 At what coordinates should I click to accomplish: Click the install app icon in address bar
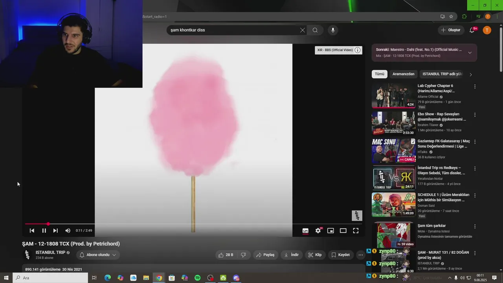pyautogui.click(x=442, y=17)
